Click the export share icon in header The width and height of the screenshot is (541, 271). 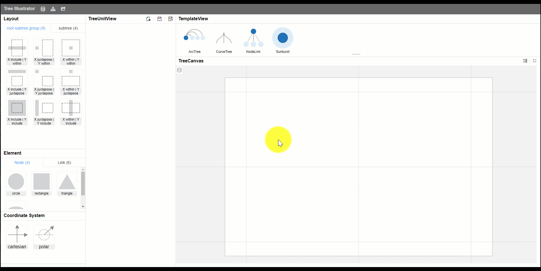pos(63,9)
